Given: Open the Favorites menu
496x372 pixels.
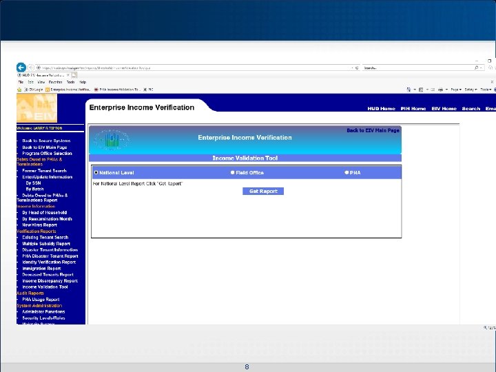Looking at the screenshot, I should click(55, 82).
